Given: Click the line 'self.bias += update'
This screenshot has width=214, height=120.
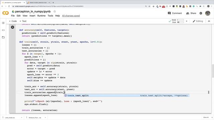Looking at the screenshot, I should (39, 81).
